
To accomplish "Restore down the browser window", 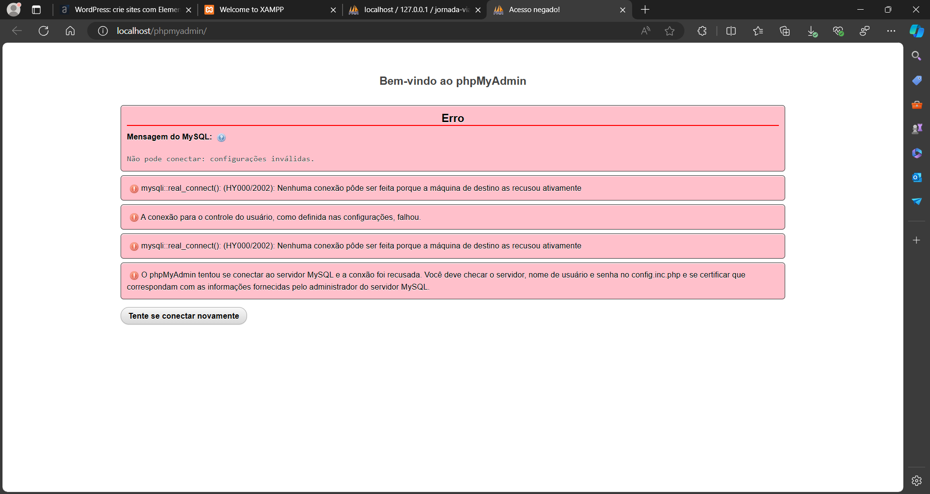I will click(x=888, y=10).
